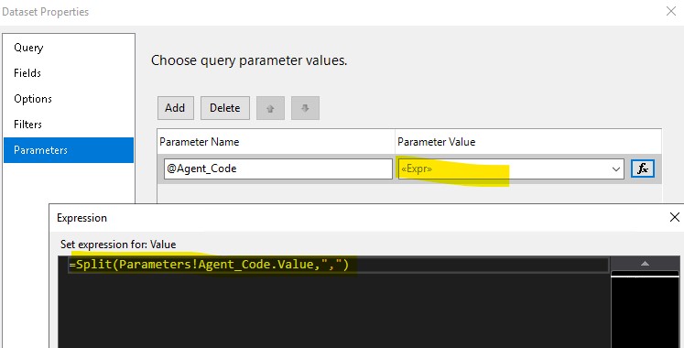
Task: Close the Expression dialog
Action: point(675,217)
